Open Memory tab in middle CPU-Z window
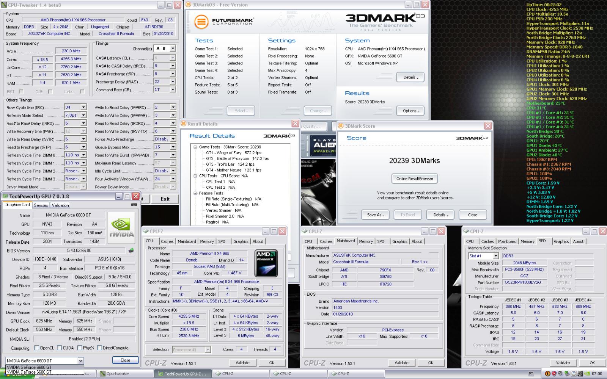 click(x=366, y=241)
